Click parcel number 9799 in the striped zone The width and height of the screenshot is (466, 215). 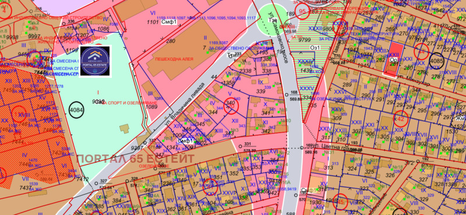pyautogui.click(x=305, y=40)
